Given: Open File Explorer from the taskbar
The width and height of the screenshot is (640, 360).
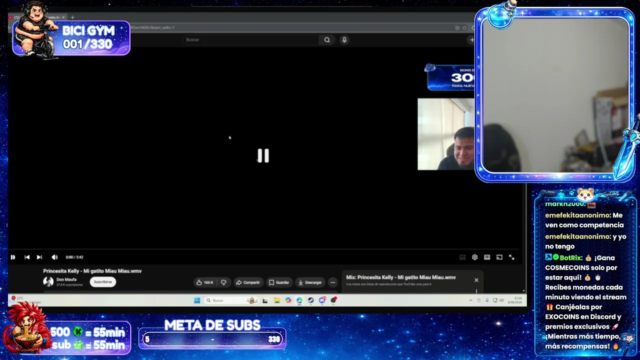Looking at the screenshot, I should click(276, 300).
